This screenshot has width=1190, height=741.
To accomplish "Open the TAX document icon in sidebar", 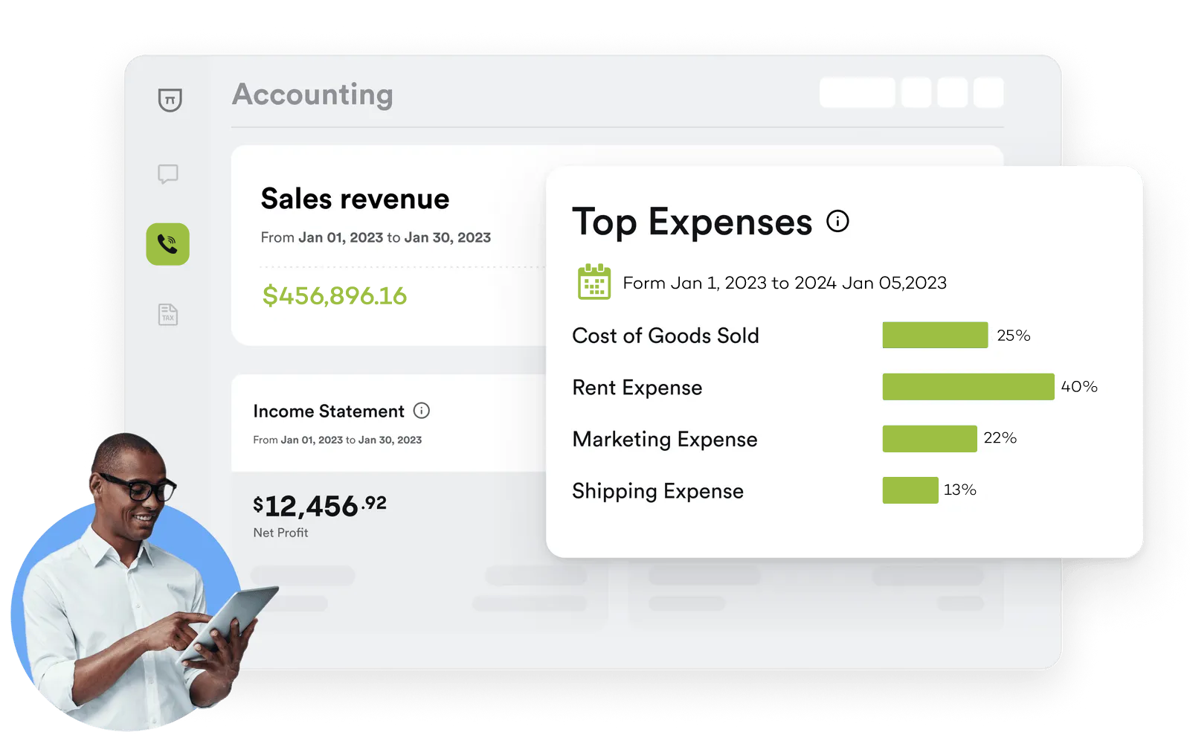I will (x=168, y=314).
